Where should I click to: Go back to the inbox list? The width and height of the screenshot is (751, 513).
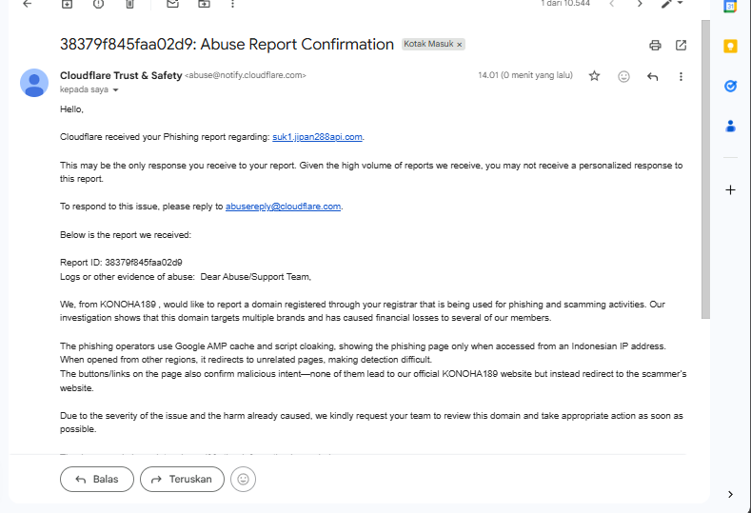(28, 4)
